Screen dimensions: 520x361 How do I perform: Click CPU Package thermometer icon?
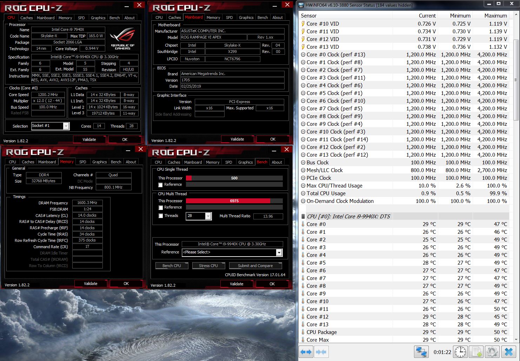click(303, 332)
